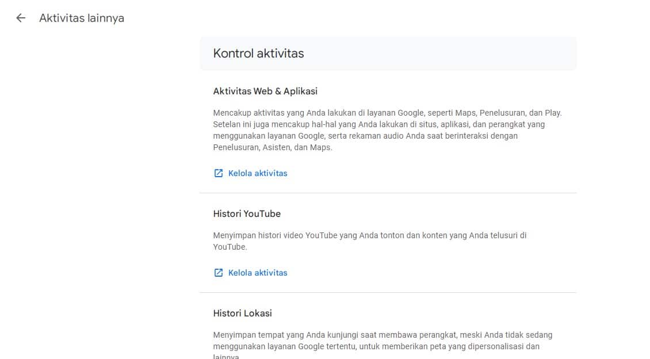Open Kelola aktivitas for Histori YouTube
650x359 pixels.
[x=257, y=272]
